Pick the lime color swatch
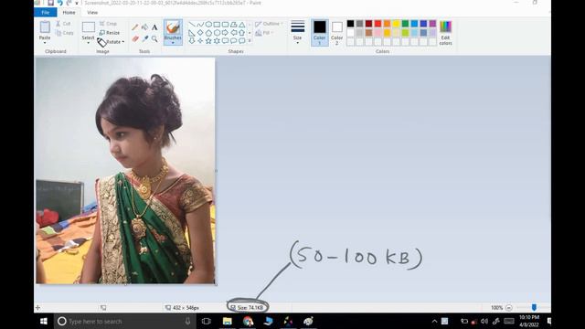 [x=405, y=33]
